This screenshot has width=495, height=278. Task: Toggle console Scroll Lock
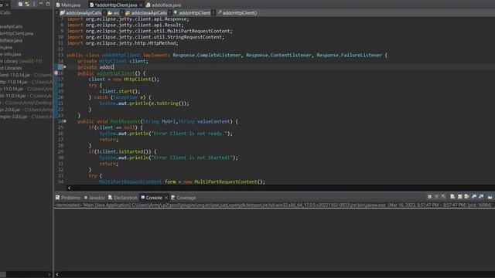pos(459,197)
